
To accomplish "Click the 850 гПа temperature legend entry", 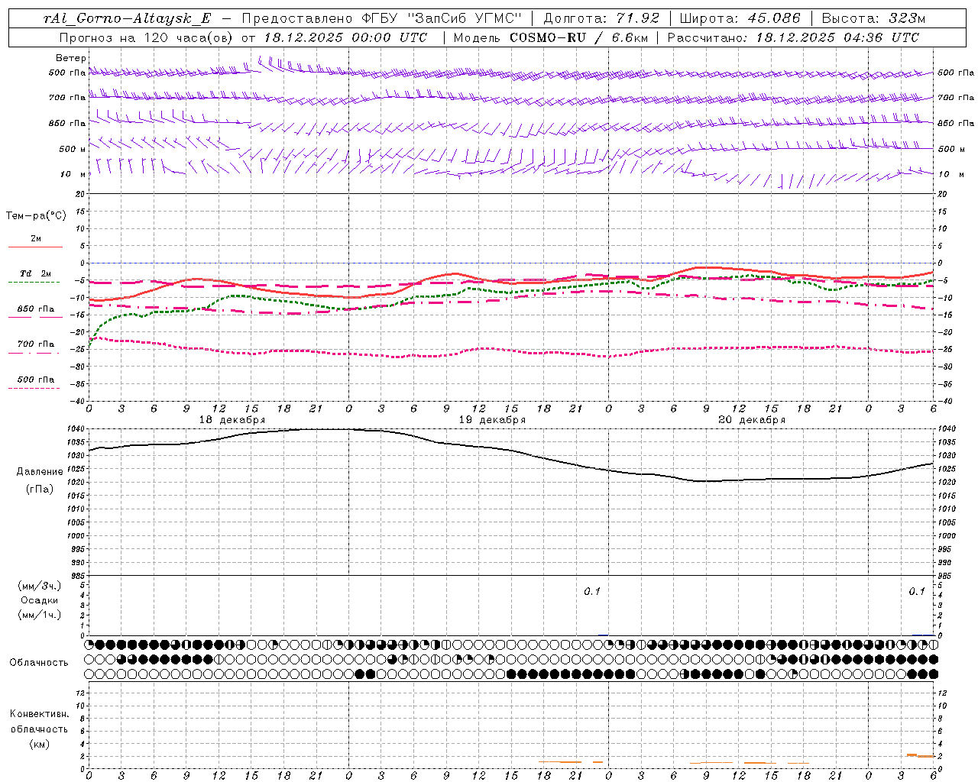I will point(35,309).
